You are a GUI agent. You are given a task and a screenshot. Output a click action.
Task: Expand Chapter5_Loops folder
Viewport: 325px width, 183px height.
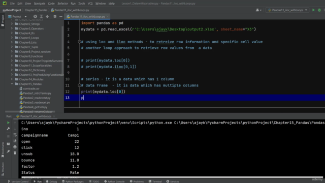(x=12, y=38)
